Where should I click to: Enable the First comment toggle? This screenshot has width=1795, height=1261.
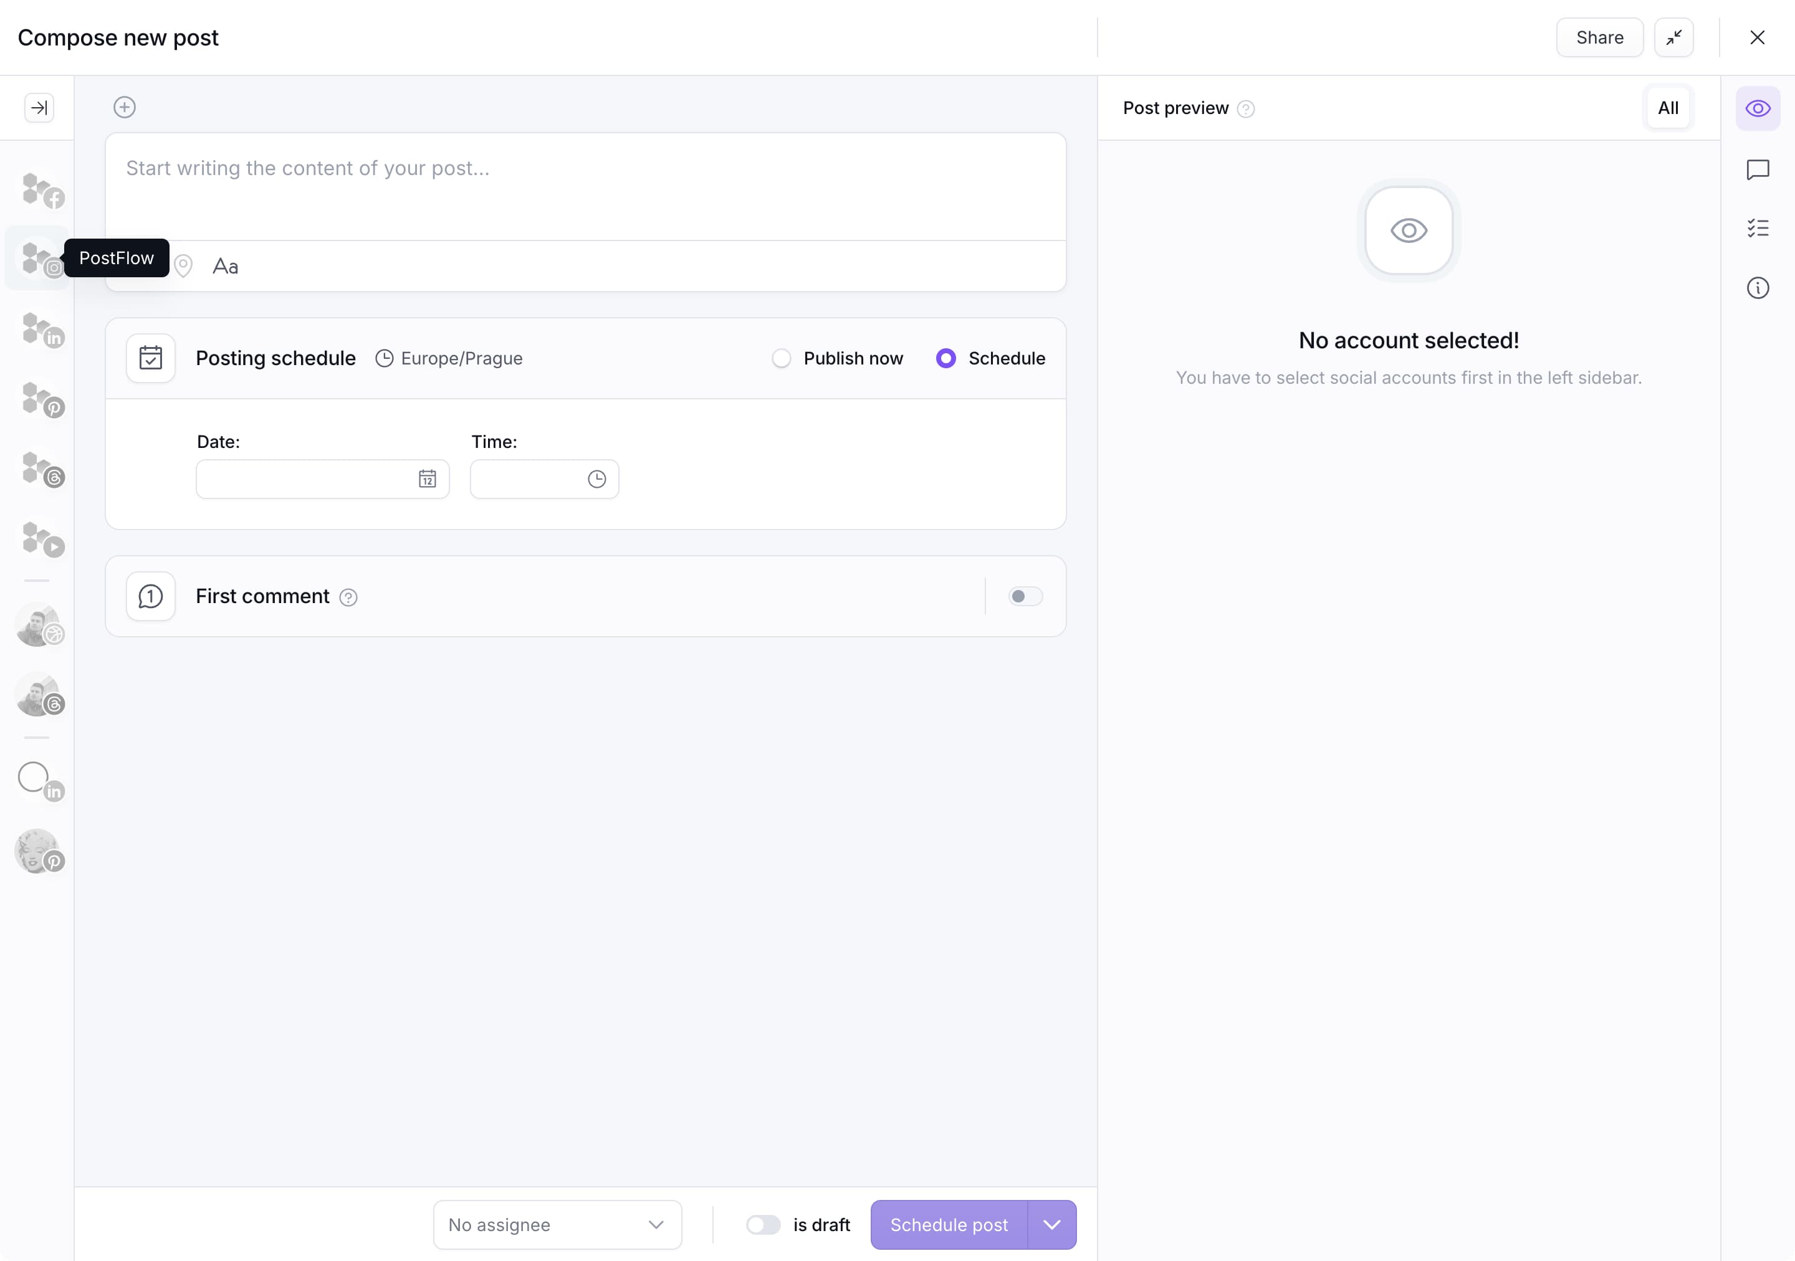1024,596
